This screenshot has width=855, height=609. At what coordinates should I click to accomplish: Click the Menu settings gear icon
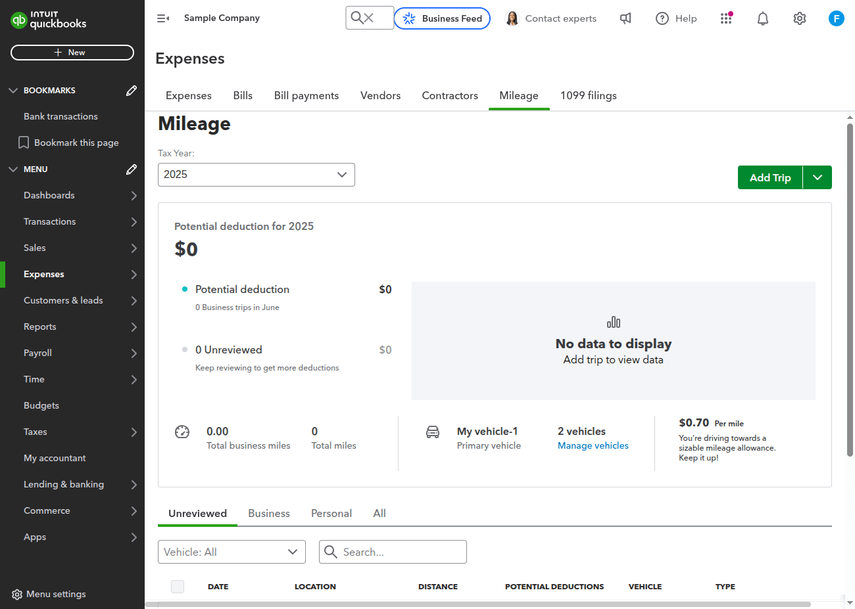(x=17, y=595)
